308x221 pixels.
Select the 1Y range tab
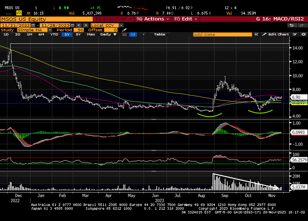click(67, 35)
